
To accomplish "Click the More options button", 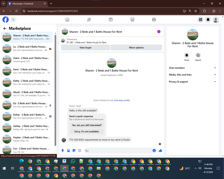I will coord(136,47).
